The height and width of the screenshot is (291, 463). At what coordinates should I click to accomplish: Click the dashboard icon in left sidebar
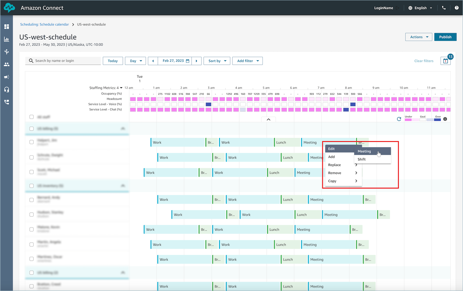pyautogui.click(x=6, y=27)
